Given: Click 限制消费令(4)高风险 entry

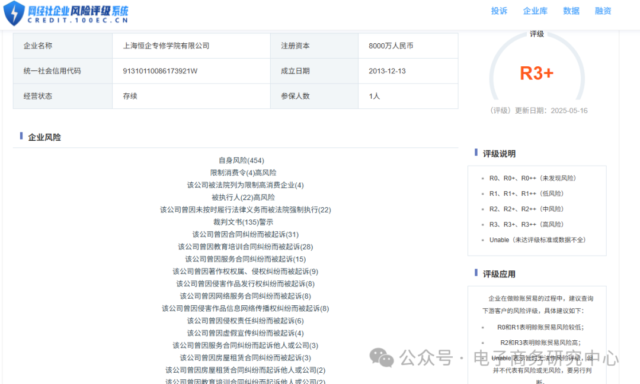Looking at the screenshot, I should click(x=244, y=173).
